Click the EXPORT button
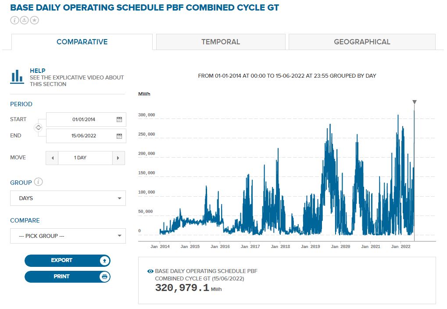 pyautogui.click(x=67, y=260)
